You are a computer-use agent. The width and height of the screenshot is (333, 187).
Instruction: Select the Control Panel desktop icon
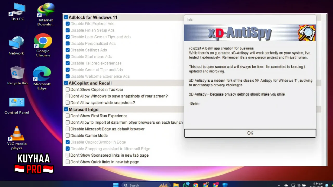point(17,106)
